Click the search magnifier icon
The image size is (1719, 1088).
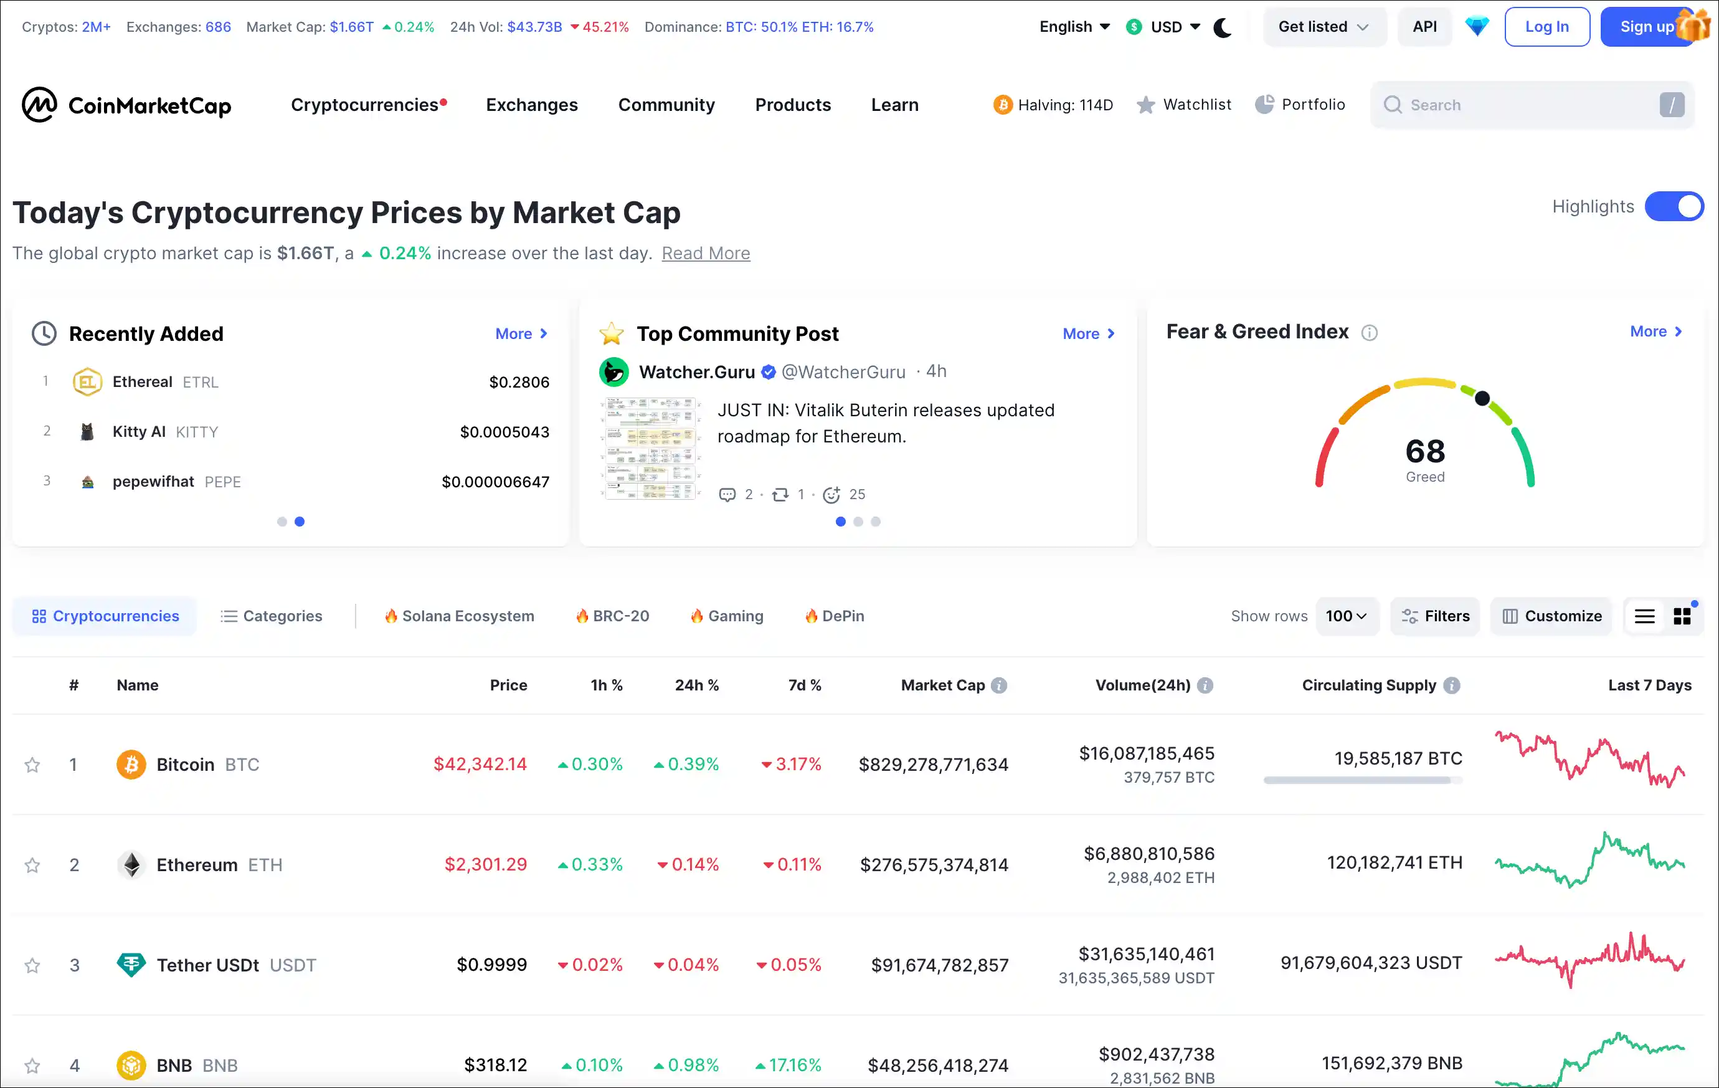pos(1392,105)
